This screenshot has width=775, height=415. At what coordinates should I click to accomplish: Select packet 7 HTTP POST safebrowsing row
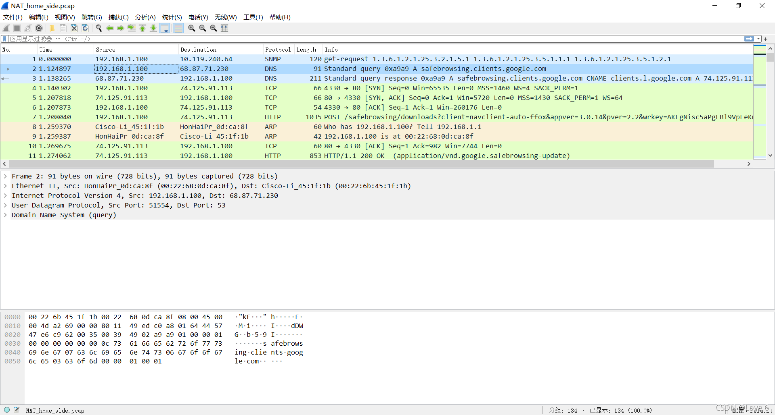coord(377,117)
